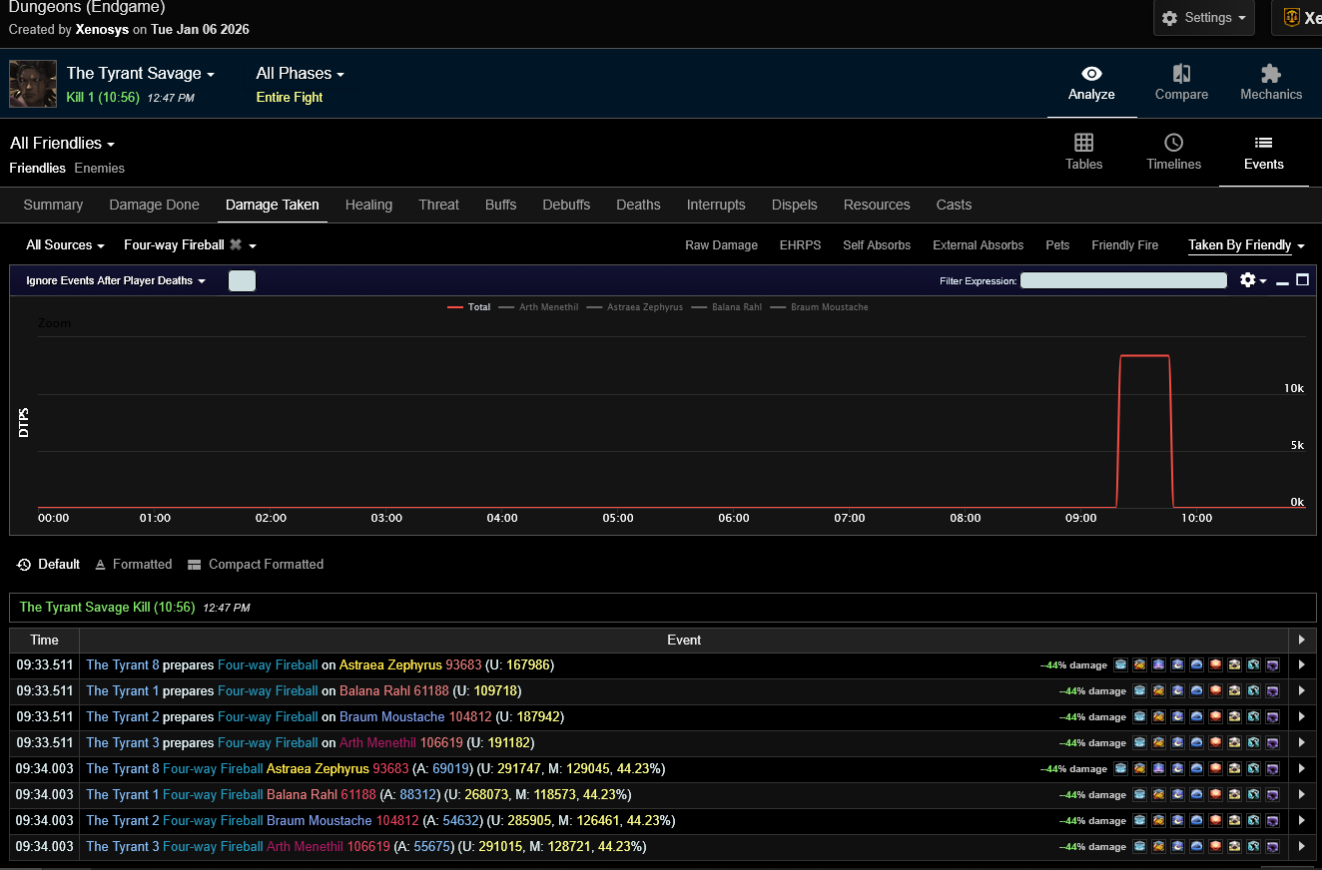The width and height of the screenshot is (1322, 870).
Task: Open Ignore Events After Player Deaths dropdown
Action: [x=116, y=280]
